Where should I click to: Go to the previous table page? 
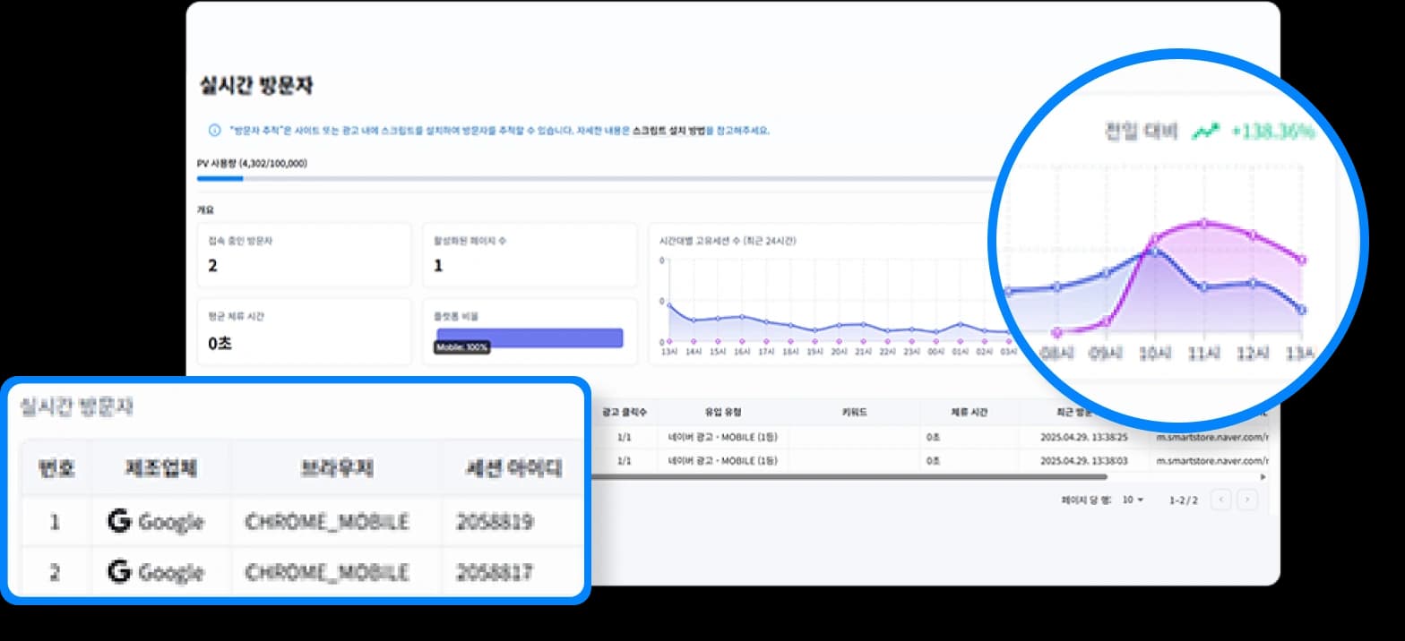[1220, 500]
